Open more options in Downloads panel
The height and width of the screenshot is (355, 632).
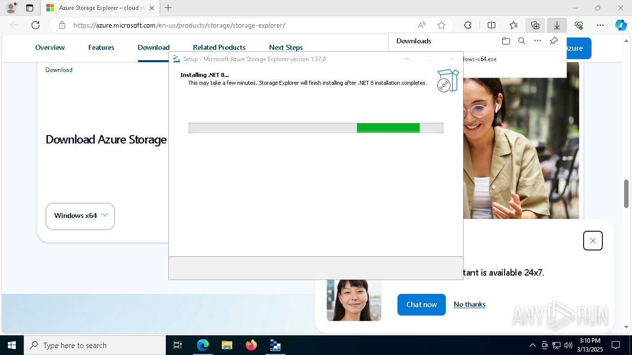point(538,41)
